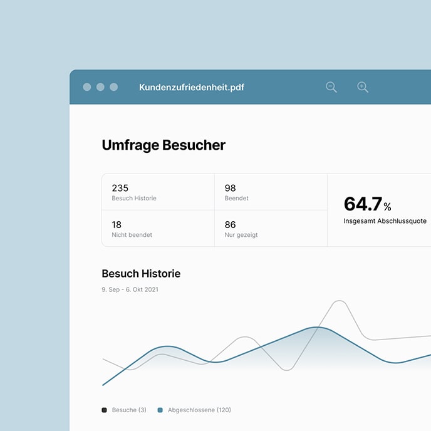Select the 98 Beendet stat cell
This screenshot has height=431, width=431.
coord(271,192)
